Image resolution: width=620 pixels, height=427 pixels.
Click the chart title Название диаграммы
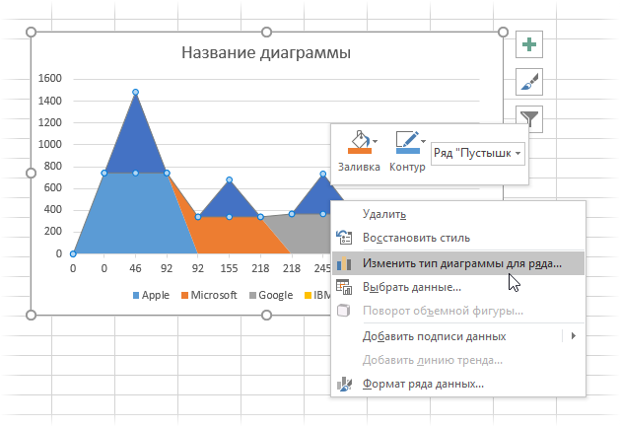tap(266, 52)
